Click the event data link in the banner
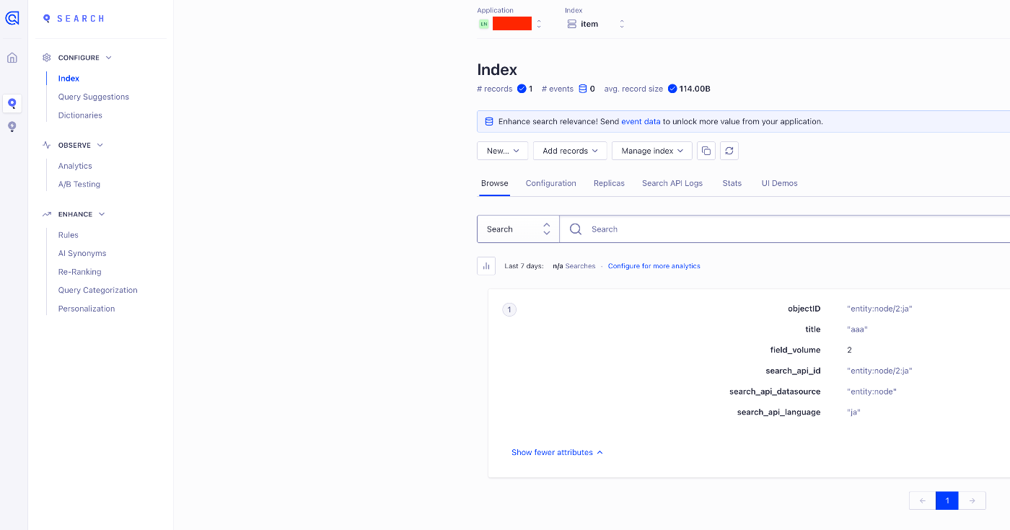1010x530 pixels. [641, 121]
